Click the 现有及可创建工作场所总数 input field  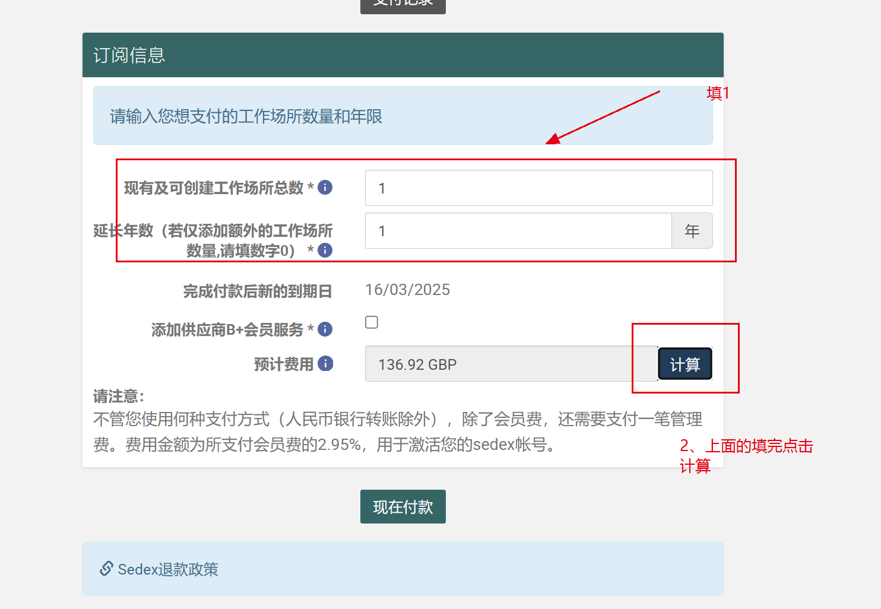539,188
